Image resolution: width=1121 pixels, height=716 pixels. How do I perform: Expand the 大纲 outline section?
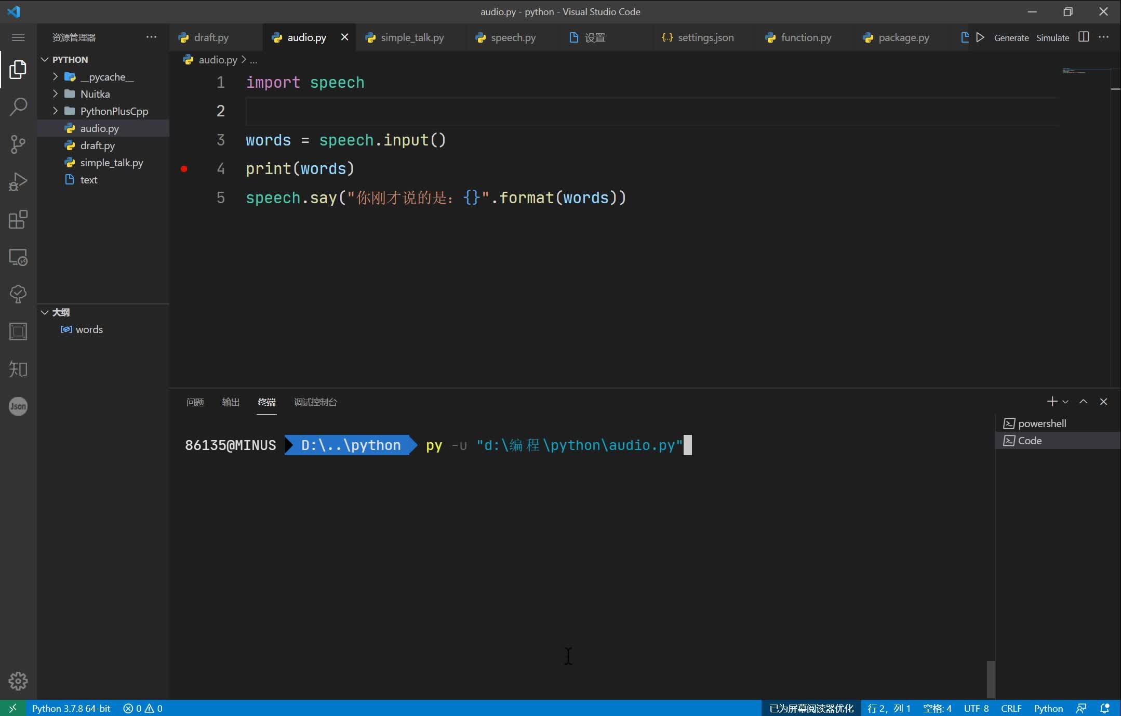[x=44, y=312]
